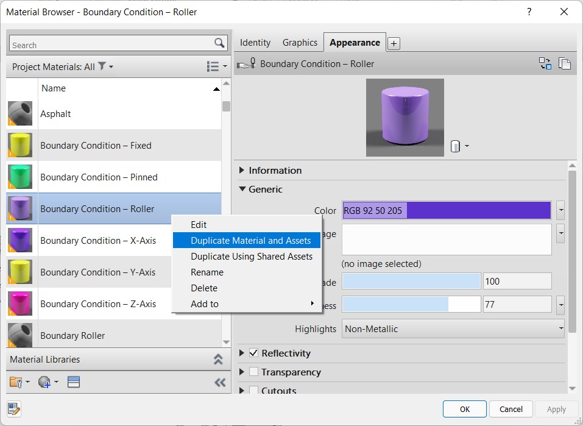The image size is (583, 426).
Task: Click the Boundary Roller material icon
Action: coord(20,335)
